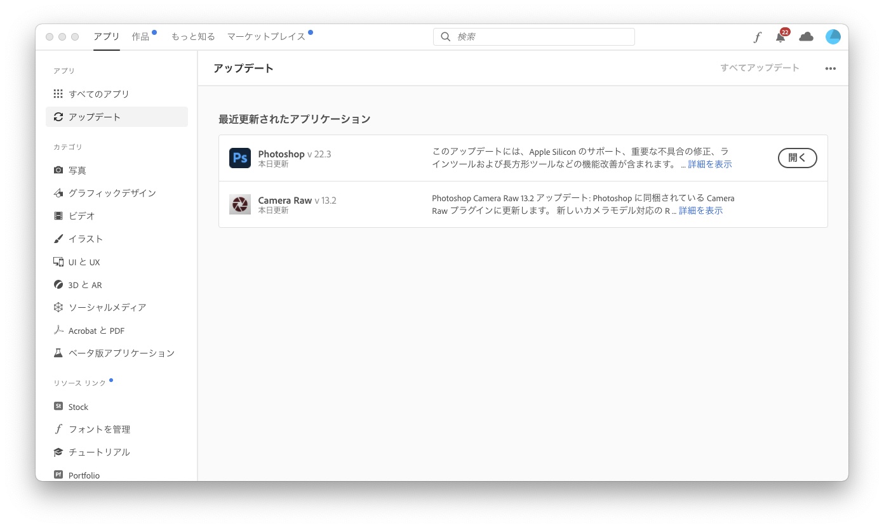
Task: Click the Camera Raw app icon
Action: click(x=240, y=204)
